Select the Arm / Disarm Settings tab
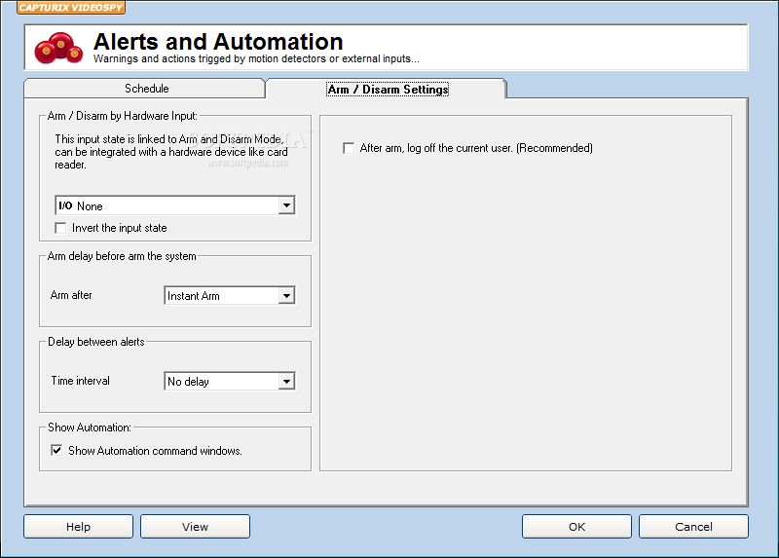The width and height of the screenshot is (779, 558). coord(388,90)
